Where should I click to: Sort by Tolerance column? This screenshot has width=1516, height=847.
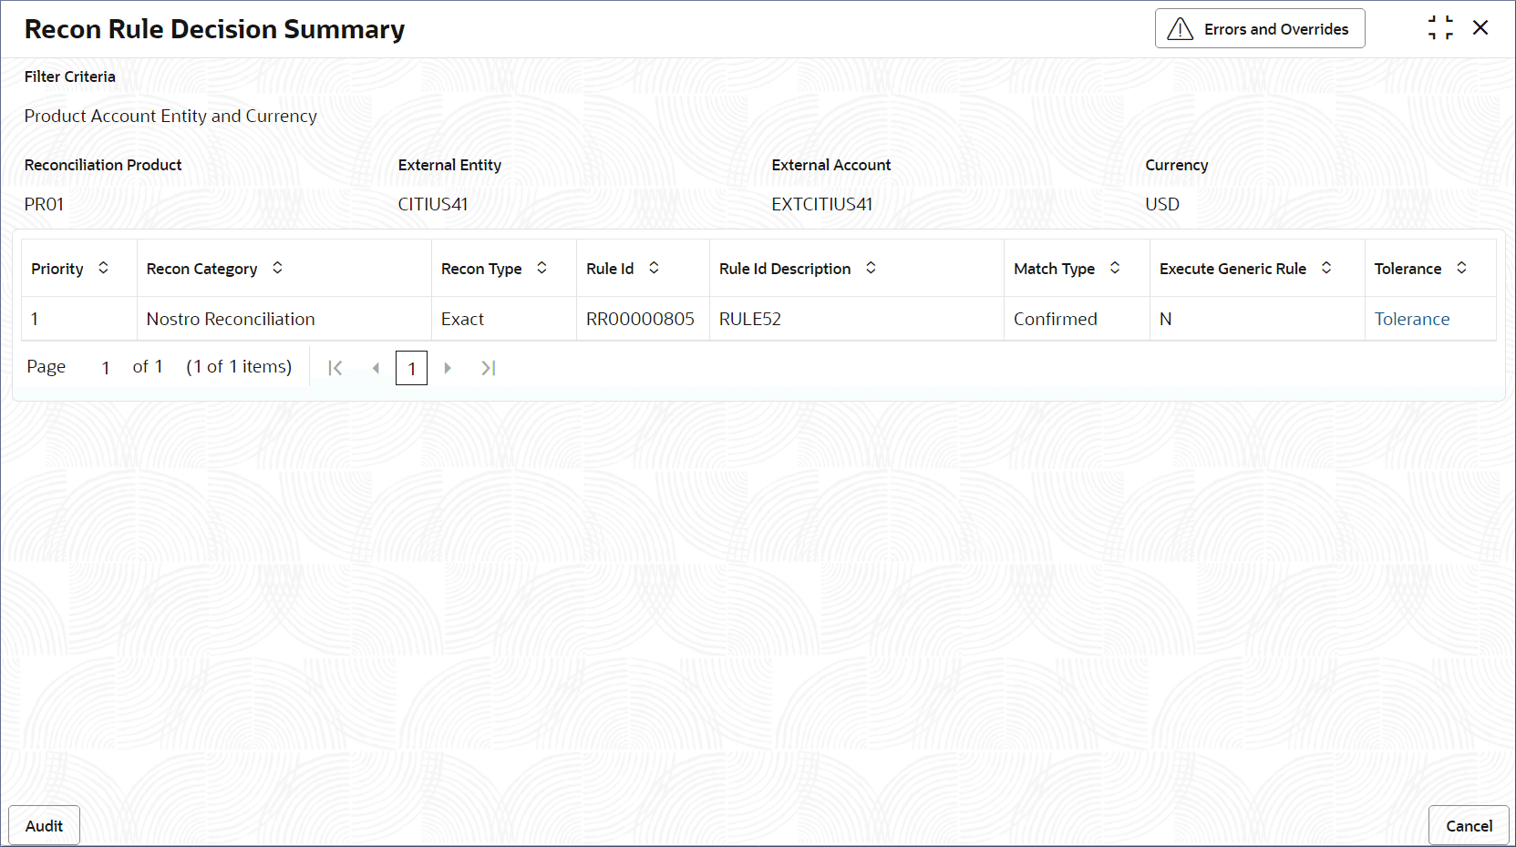(x=1461, y=268)
